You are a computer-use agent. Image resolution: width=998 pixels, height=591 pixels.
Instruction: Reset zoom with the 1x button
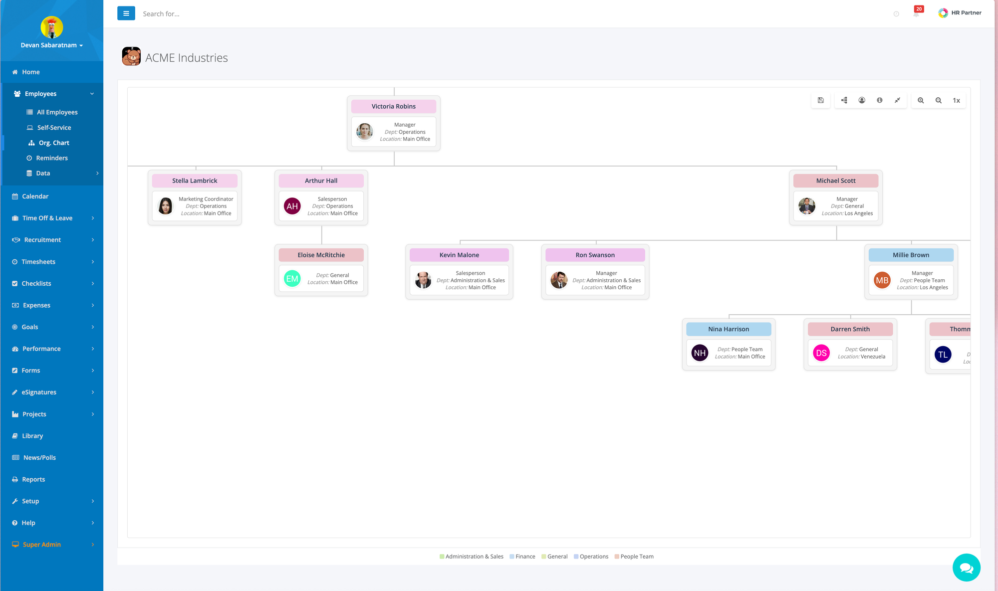click(x=956, y=100)
